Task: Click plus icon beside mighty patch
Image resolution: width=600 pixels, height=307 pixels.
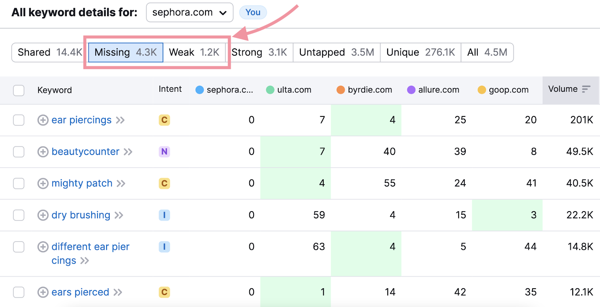Action: point(43,183)
